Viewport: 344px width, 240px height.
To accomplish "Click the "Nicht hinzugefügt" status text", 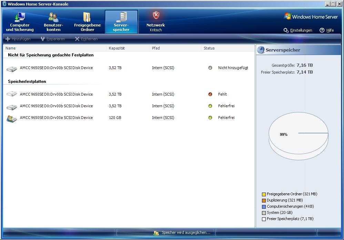I will (x=233, y=68).
